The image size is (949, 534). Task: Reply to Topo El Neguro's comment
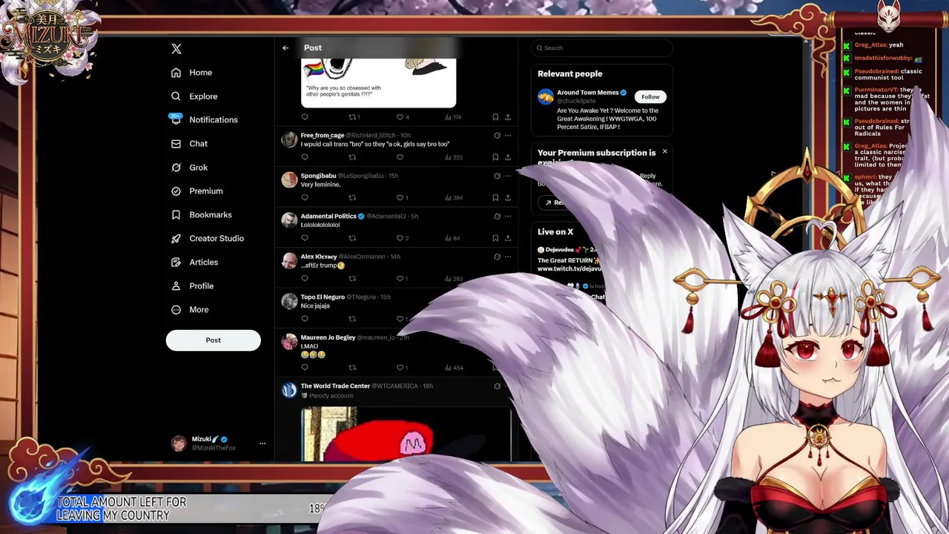[x=305, y=319]
